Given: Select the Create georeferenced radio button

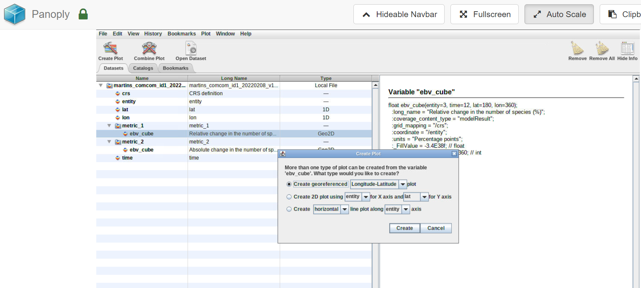Looking at the screenshot, I should point(289,184).
